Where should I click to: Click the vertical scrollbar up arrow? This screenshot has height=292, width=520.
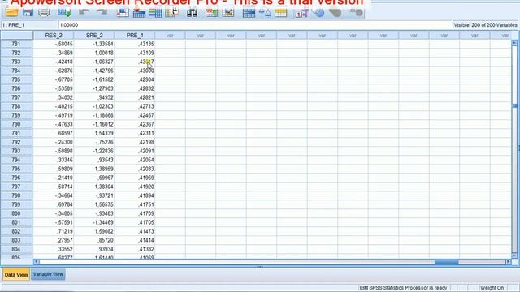514,43
